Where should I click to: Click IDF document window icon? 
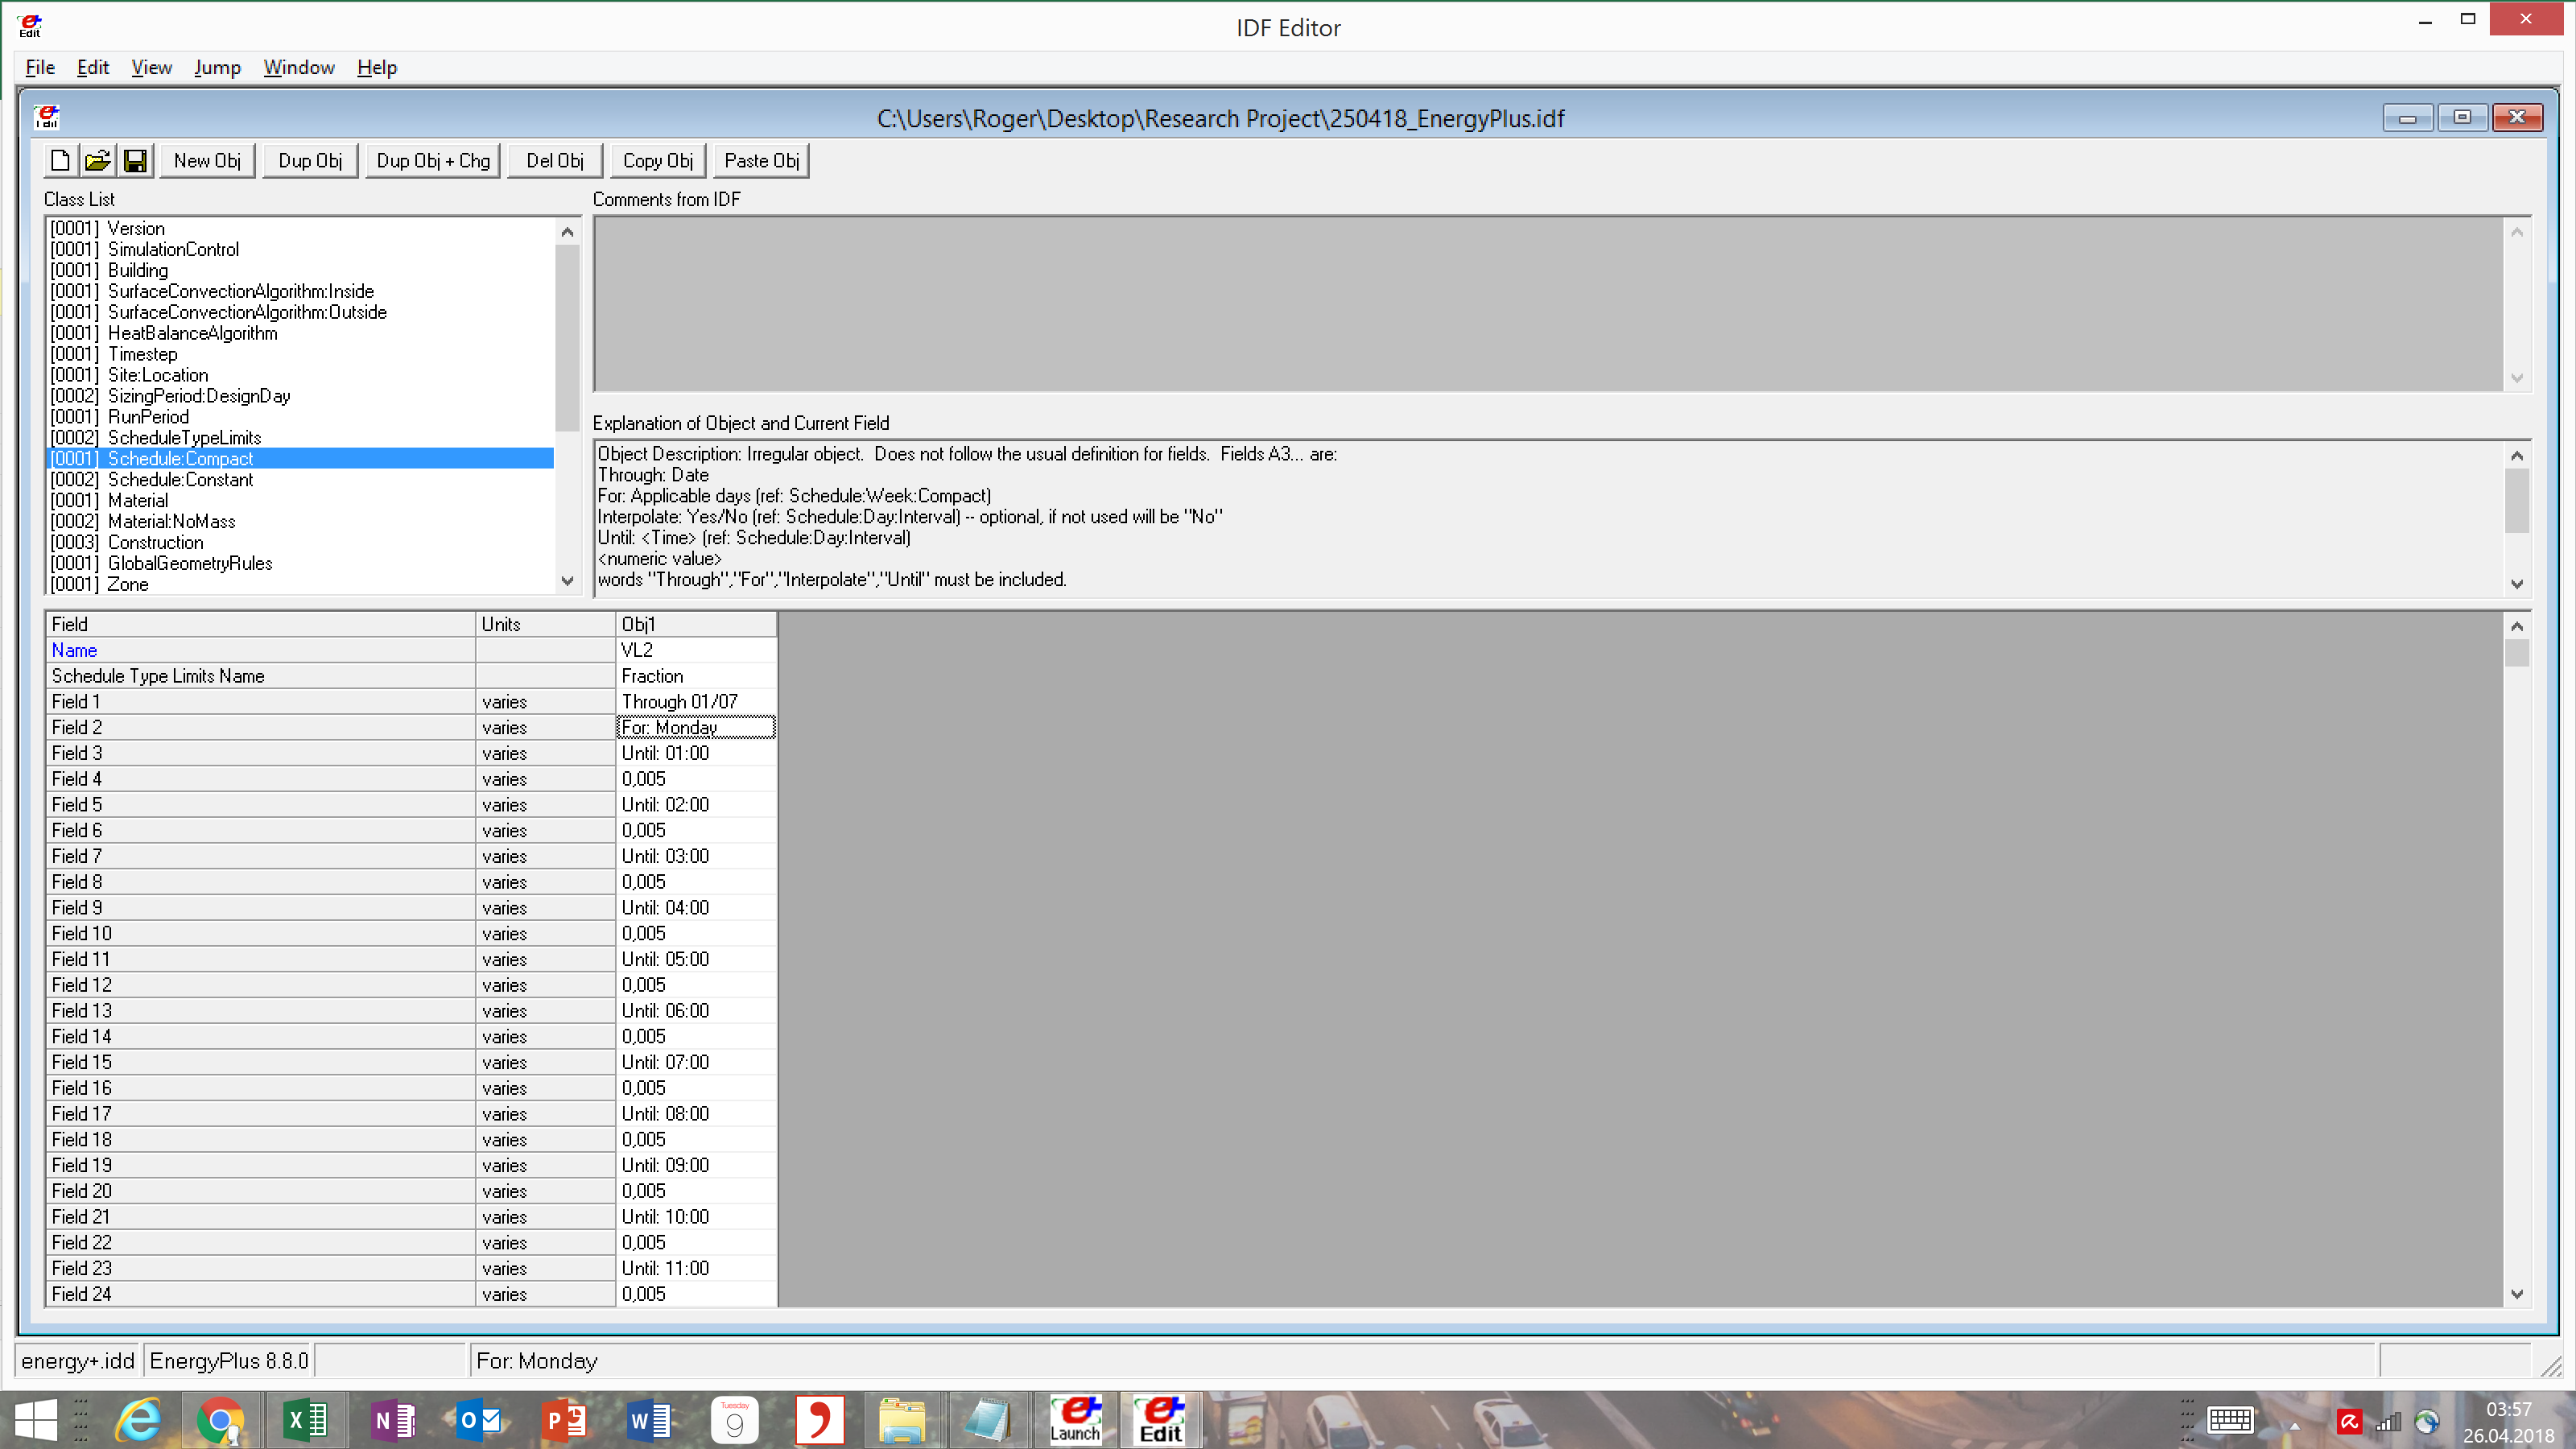(x=47, y=118)
